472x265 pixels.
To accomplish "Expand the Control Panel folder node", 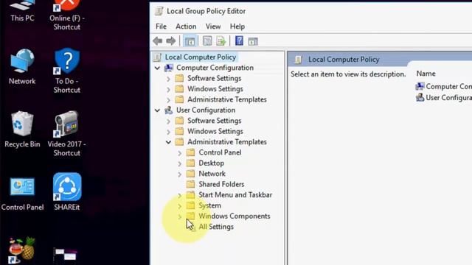I will coord(180,153).
